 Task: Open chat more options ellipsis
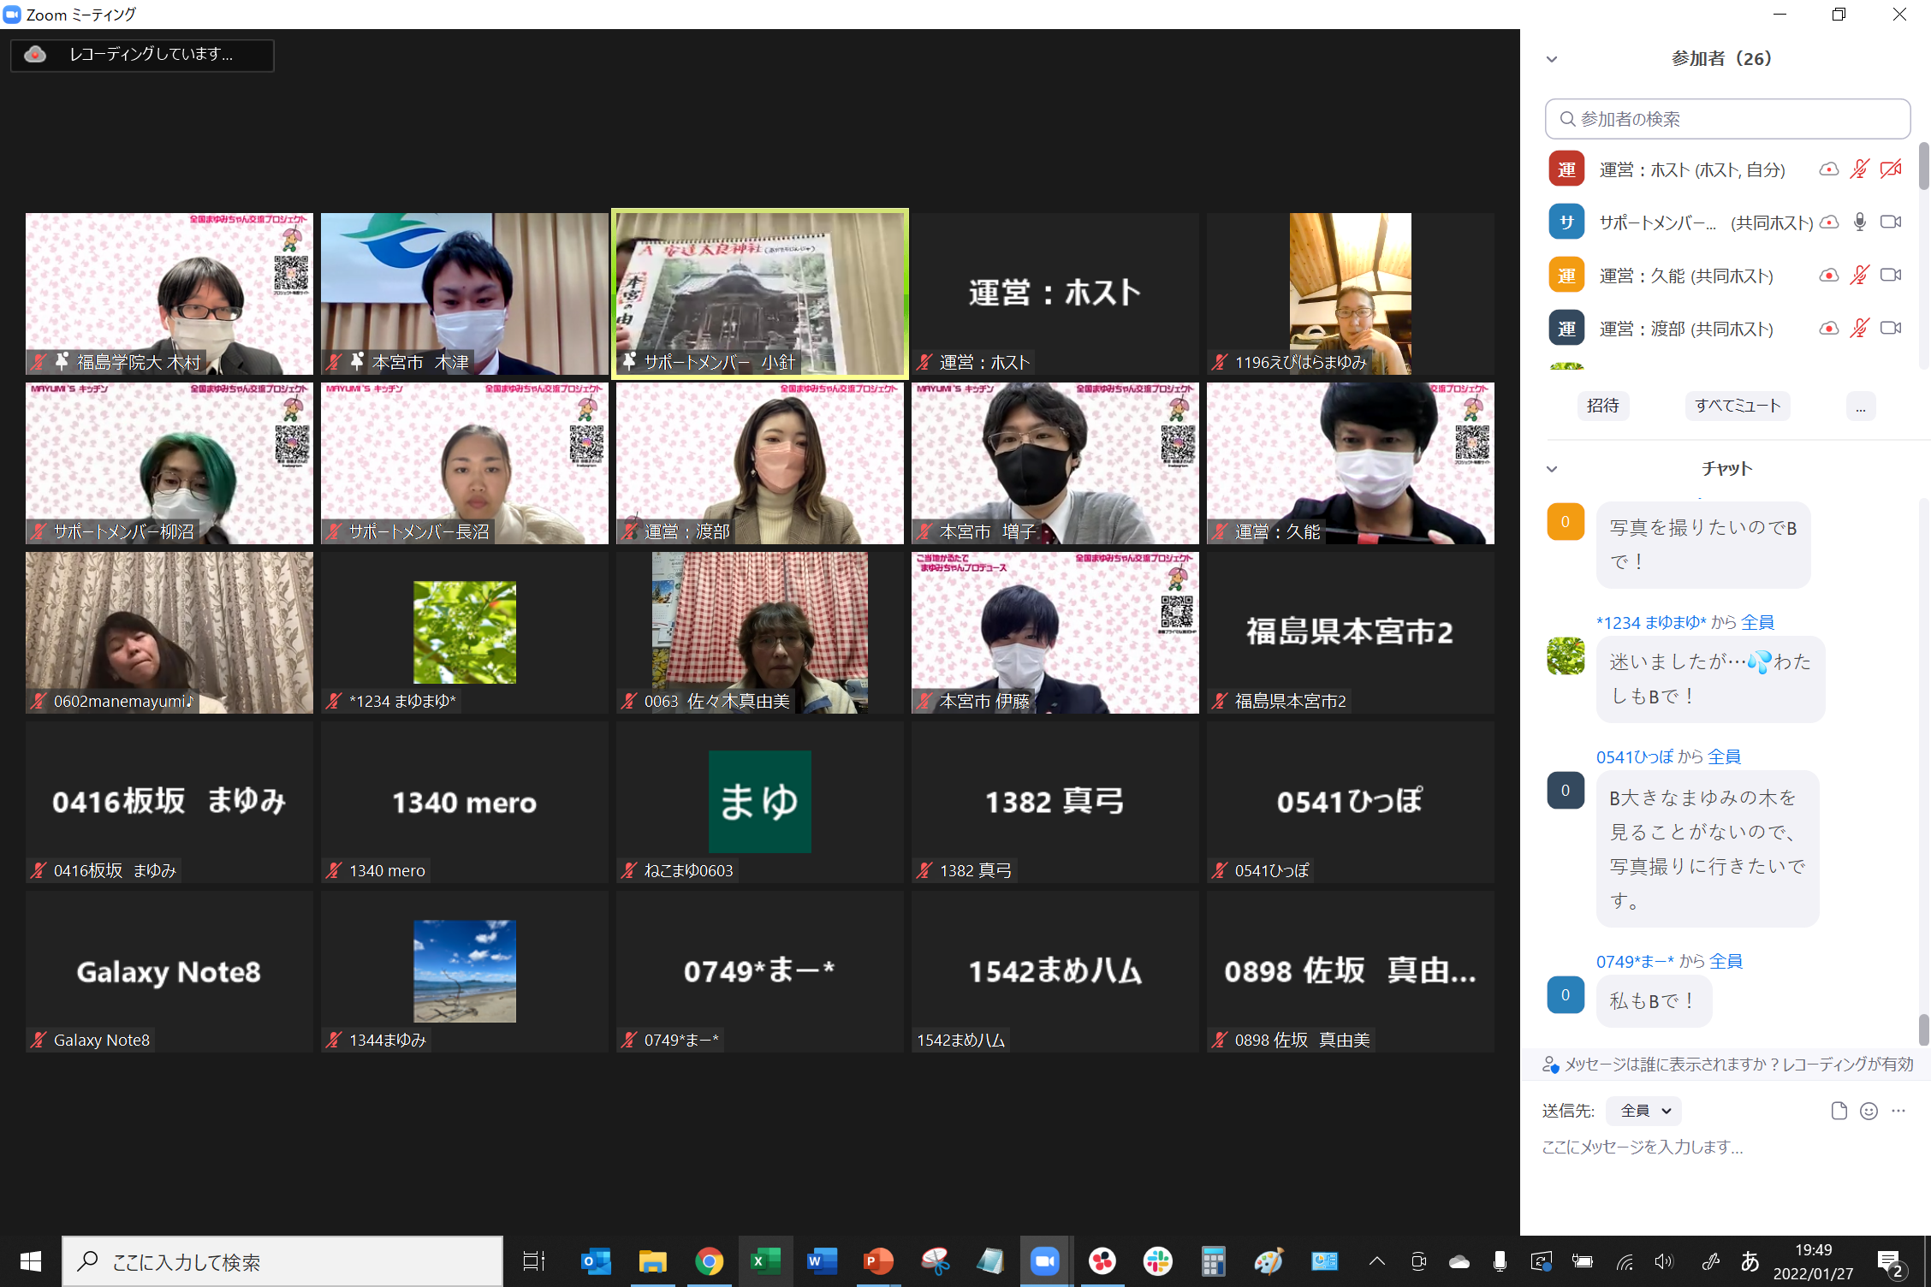[1898, 1111]
